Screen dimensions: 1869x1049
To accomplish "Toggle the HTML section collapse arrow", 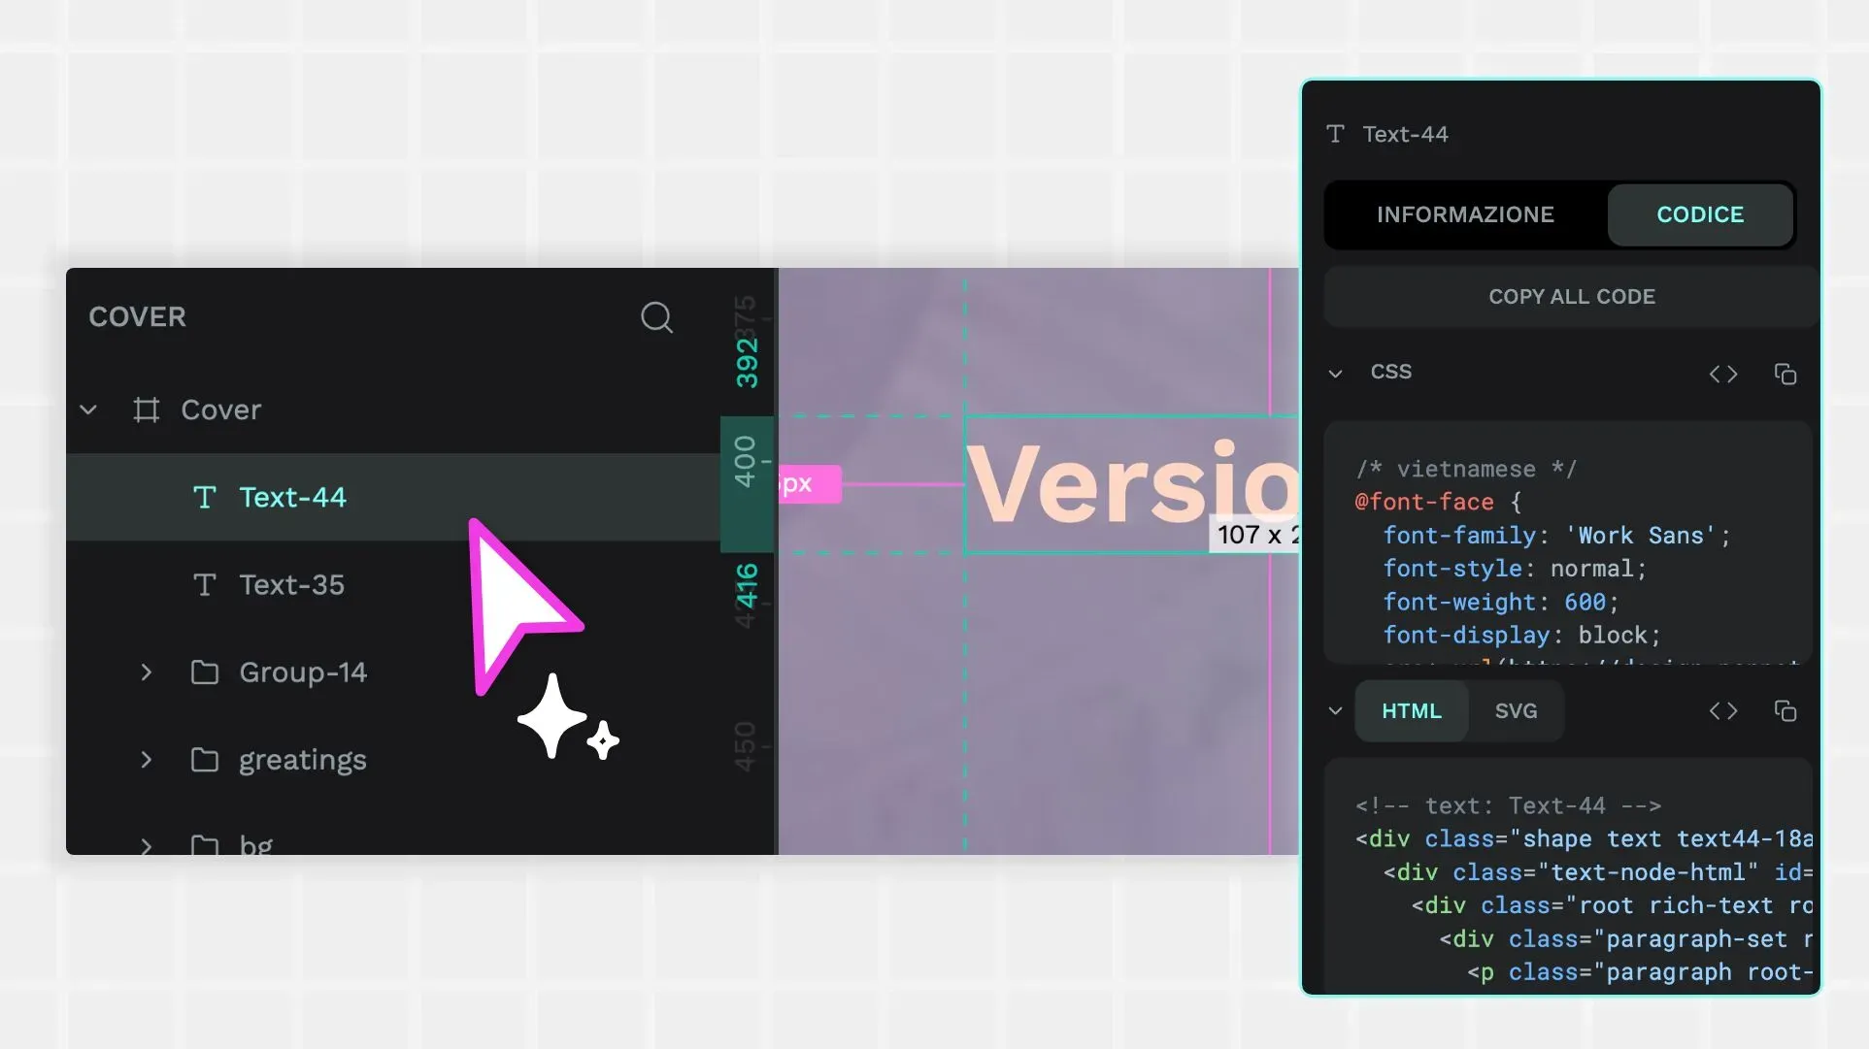I will click(1336, 711).
